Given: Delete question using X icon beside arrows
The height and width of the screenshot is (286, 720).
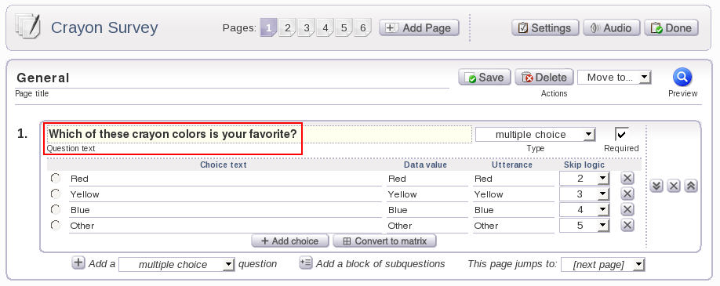Looking at the screenshot, I should (674, 186).
